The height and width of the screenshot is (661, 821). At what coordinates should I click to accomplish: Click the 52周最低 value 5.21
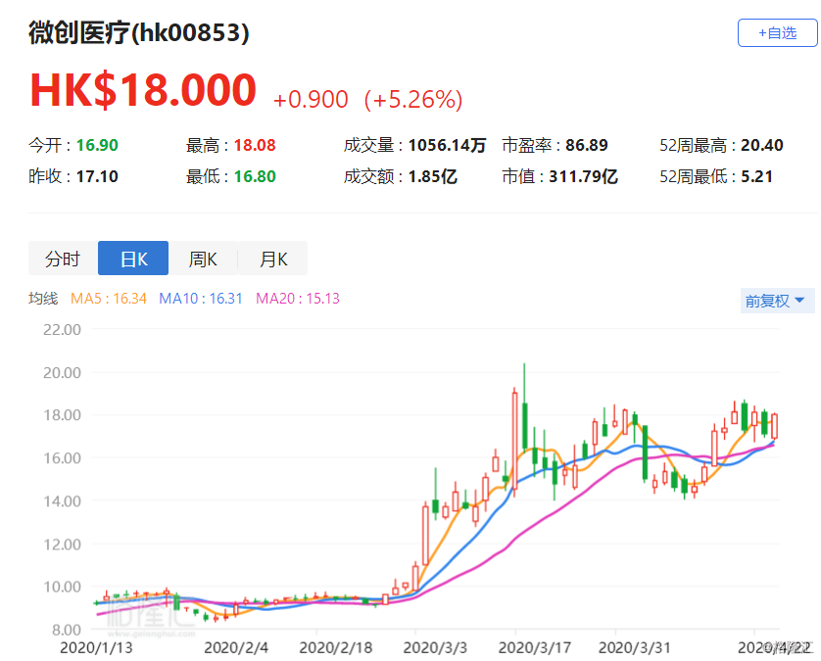click(756, 176)
